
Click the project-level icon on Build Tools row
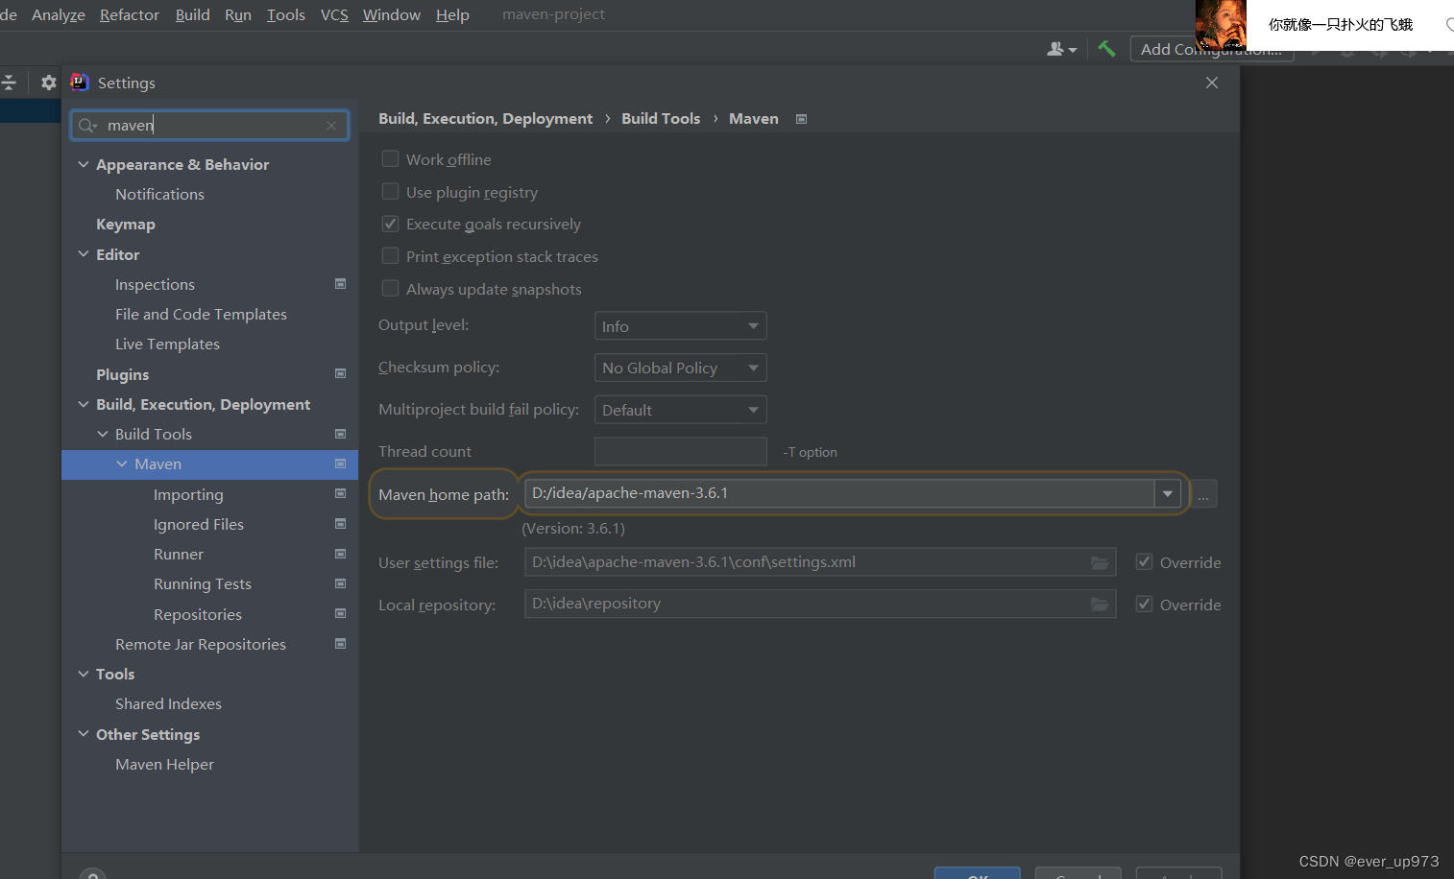340,434
